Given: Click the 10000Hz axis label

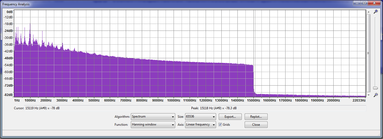Looking at the screenshot, I should pos(174,100).
